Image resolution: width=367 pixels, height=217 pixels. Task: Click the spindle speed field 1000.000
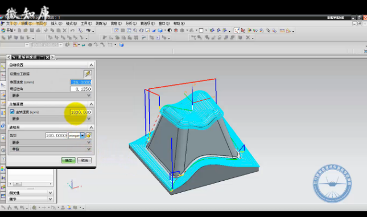pyautogui.click(x=81, y=112)
